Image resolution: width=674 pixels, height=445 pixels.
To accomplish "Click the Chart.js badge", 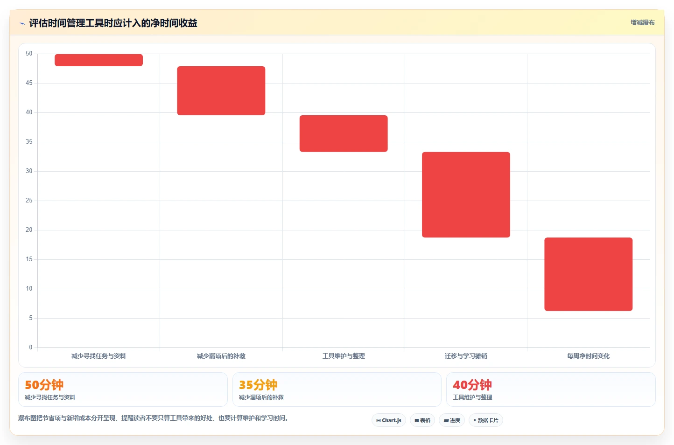I will point(389,420).
